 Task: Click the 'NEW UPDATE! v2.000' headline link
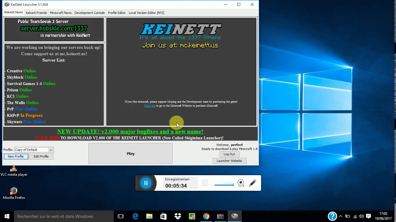coord(130,132)
